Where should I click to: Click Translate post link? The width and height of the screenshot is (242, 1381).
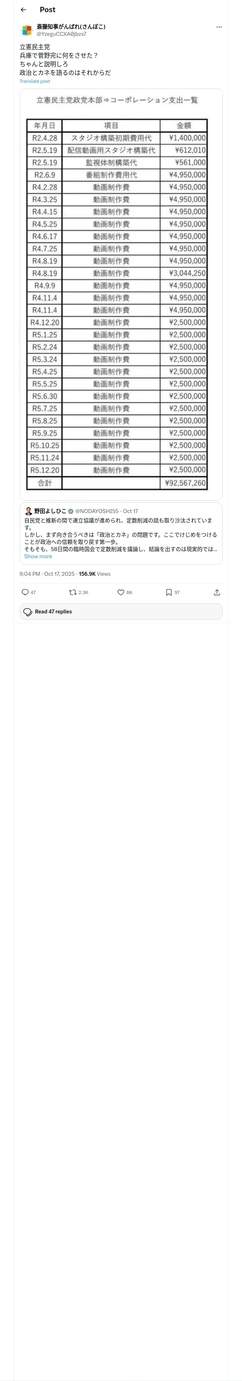[35, 81]
